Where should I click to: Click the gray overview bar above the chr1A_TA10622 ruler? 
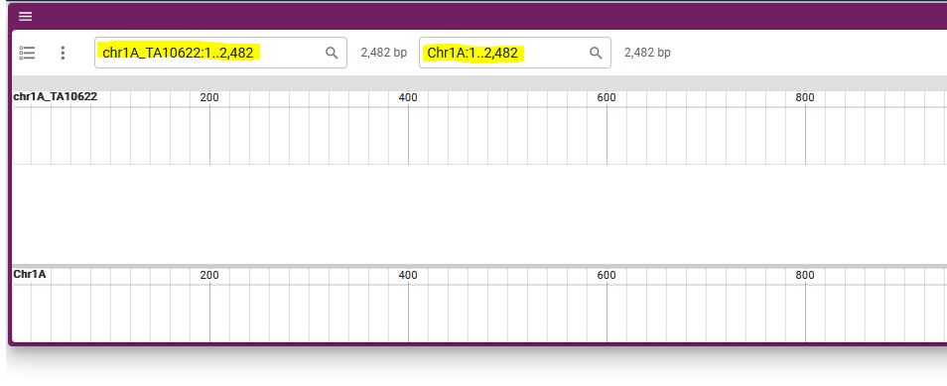coord(479,83)
